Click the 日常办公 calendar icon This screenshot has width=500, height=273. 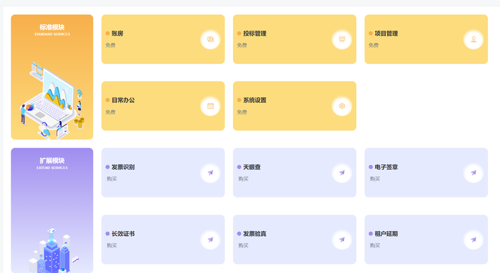click(211, 106)
